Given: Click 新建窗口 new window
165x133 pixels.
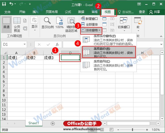Looking at the screenshot, I should [x=89, y=19].
